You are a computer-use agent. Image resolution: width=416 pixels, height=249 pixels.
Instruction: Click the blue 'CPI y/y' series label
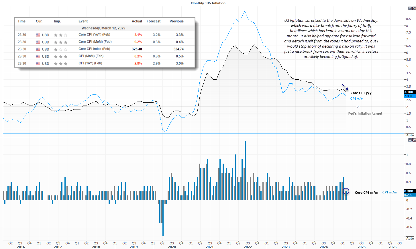[356, 99]
